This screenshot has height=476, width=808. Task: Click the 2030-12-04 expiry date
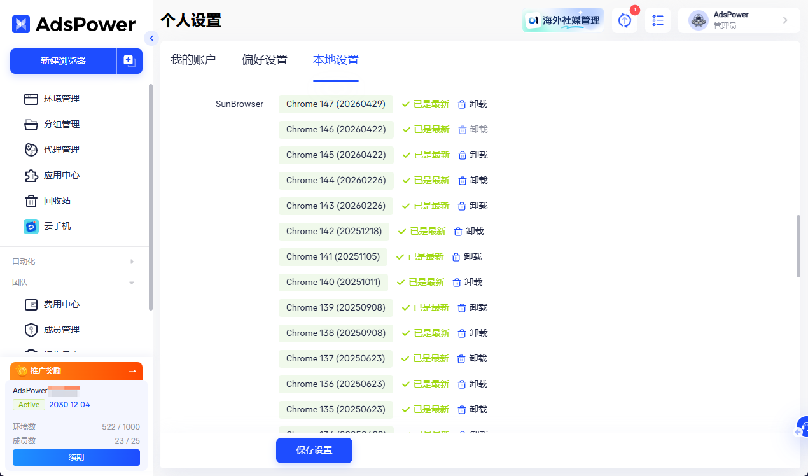tap(69, 405)
